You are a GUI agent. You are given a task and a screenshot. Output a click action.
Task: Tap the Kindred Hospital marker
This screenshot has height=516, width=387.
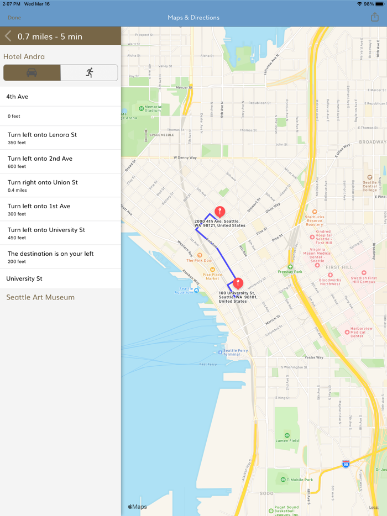tap(312, 237)
